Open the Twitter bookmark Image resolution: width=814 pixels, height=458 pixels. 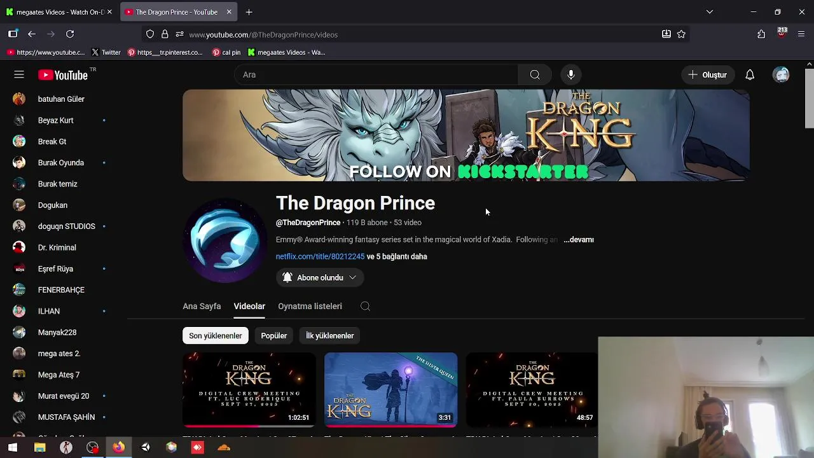(106, 52)
